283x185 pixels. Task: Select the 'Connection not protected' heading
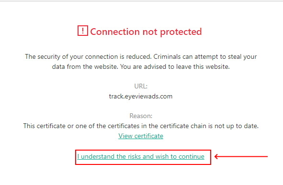146,32
